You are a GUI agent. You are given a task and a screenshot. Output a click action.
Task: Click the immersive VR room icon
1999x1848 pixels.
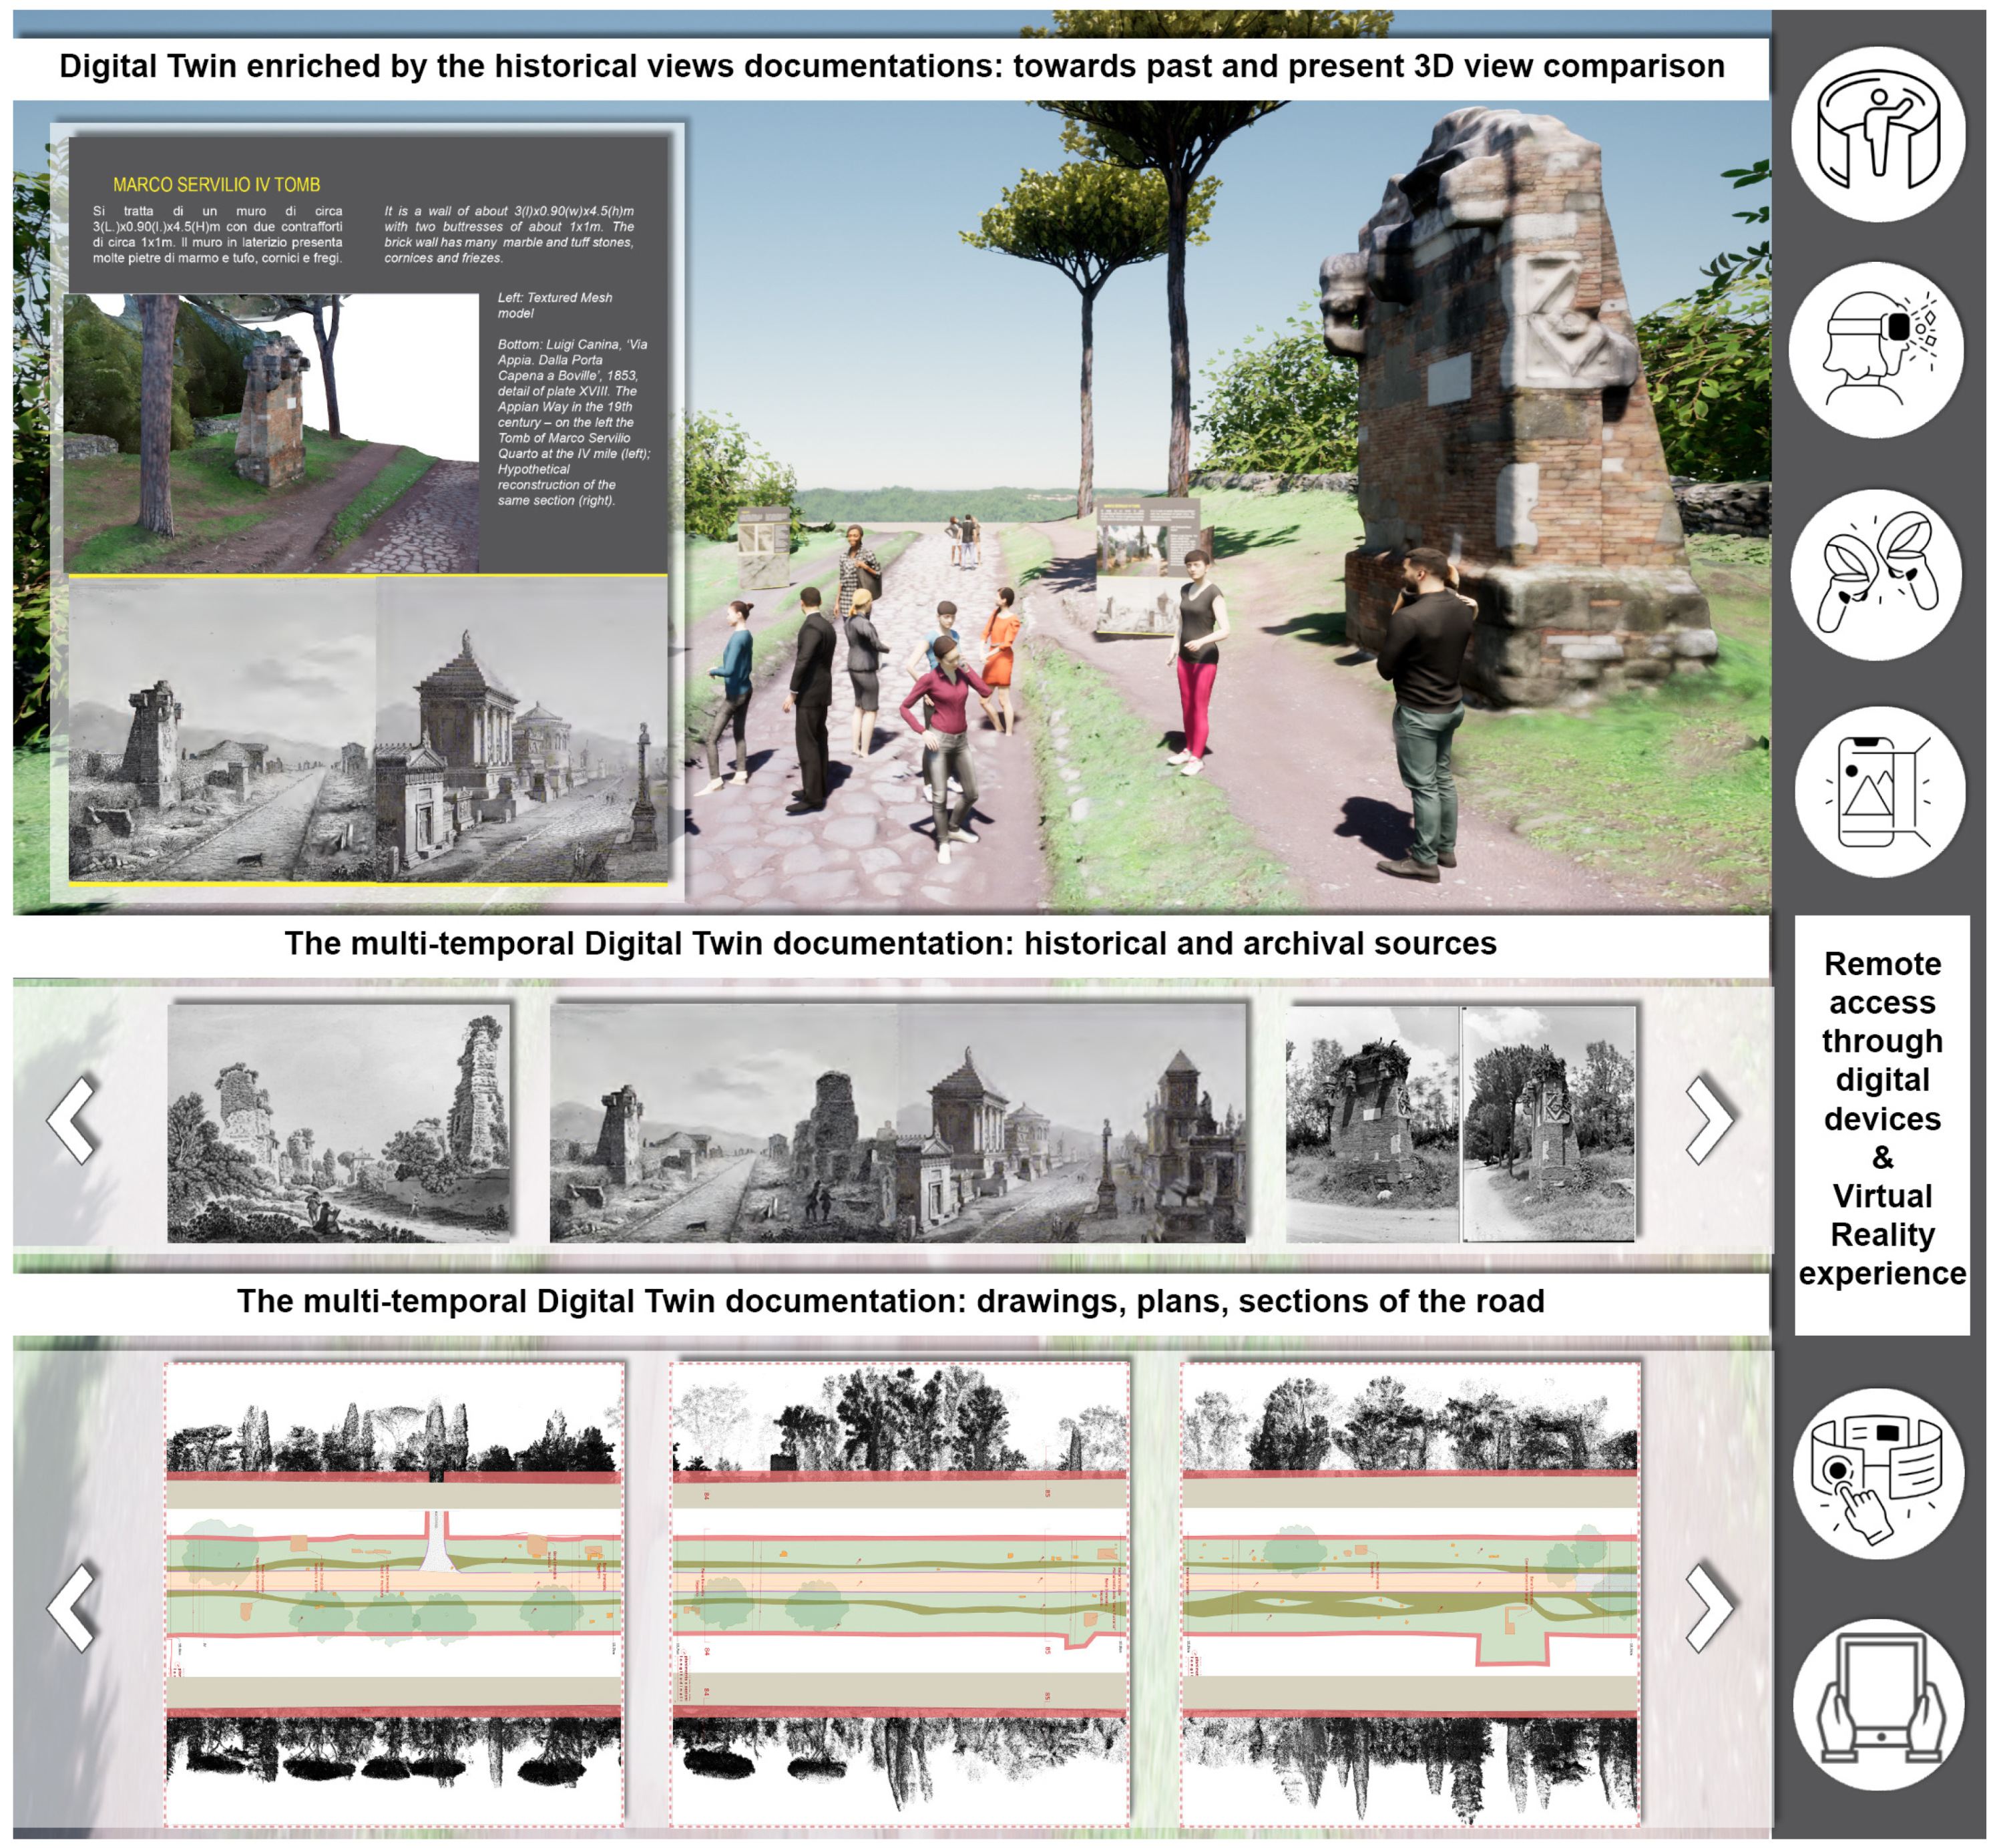click(1878, 134)
